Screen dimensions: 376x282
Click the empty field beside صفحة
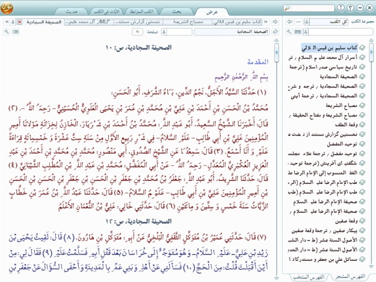click(x=179, y=32)
